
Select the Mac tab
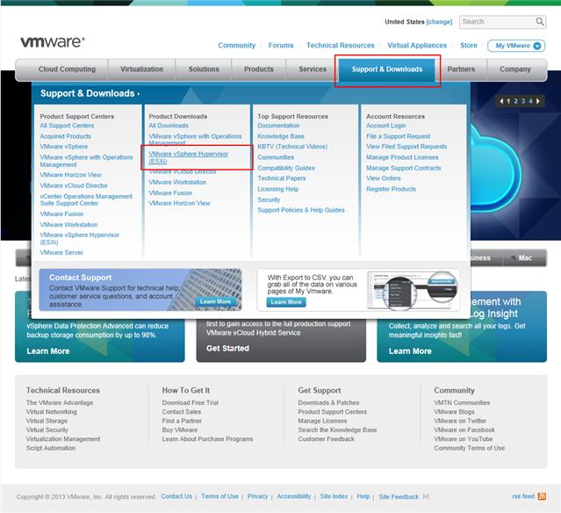coord(525,257)
